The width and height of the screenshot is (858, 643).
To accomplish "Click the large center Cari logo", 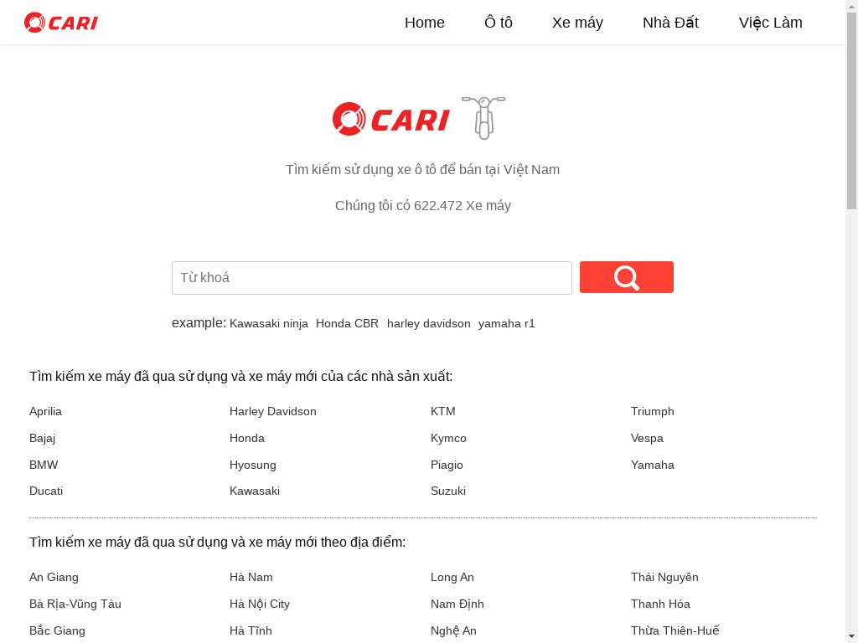I will [x=391, y=119].
